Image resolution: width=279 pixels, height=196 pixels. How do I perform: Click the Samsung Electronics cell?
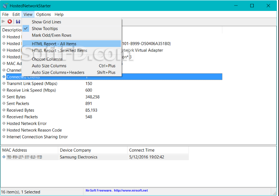(x=79, y=157)
